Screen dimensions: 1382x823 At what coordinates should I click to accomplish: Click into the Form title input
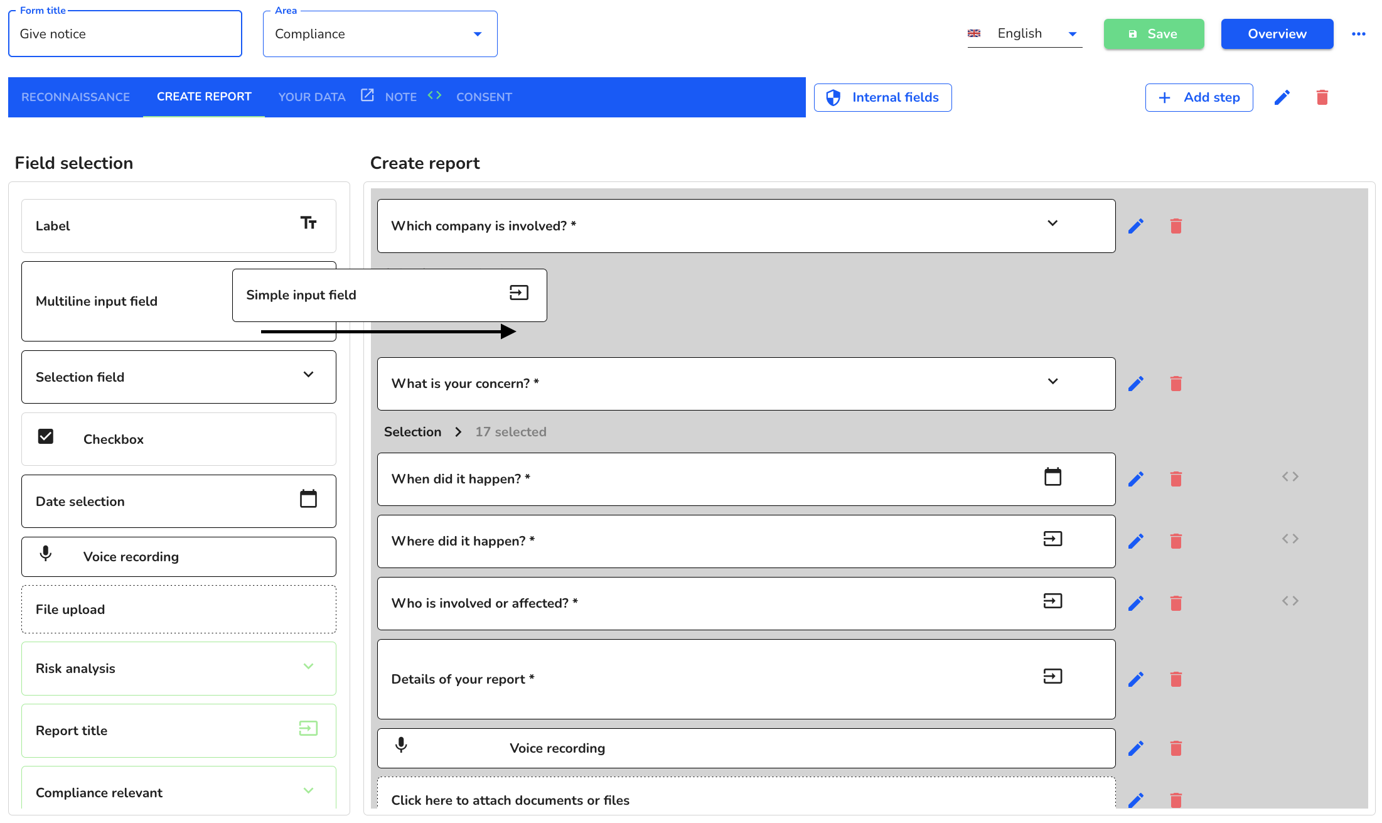125,34
